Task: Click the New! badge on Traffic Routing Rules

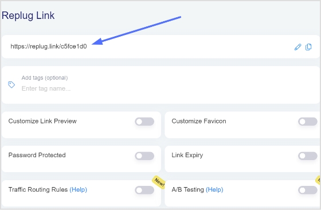Action: coord(159,182)
